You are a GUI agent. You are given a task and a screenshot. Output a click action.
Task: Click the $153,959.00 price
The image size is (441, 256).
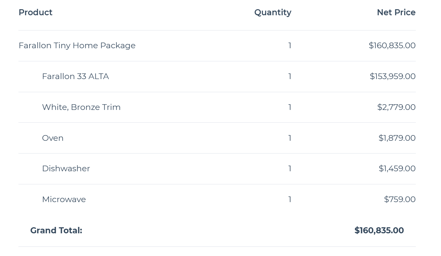(392, 76)
